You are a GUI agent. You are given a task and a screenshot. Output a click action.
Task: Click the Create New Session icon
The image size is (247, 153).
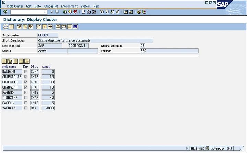(126, 12)
